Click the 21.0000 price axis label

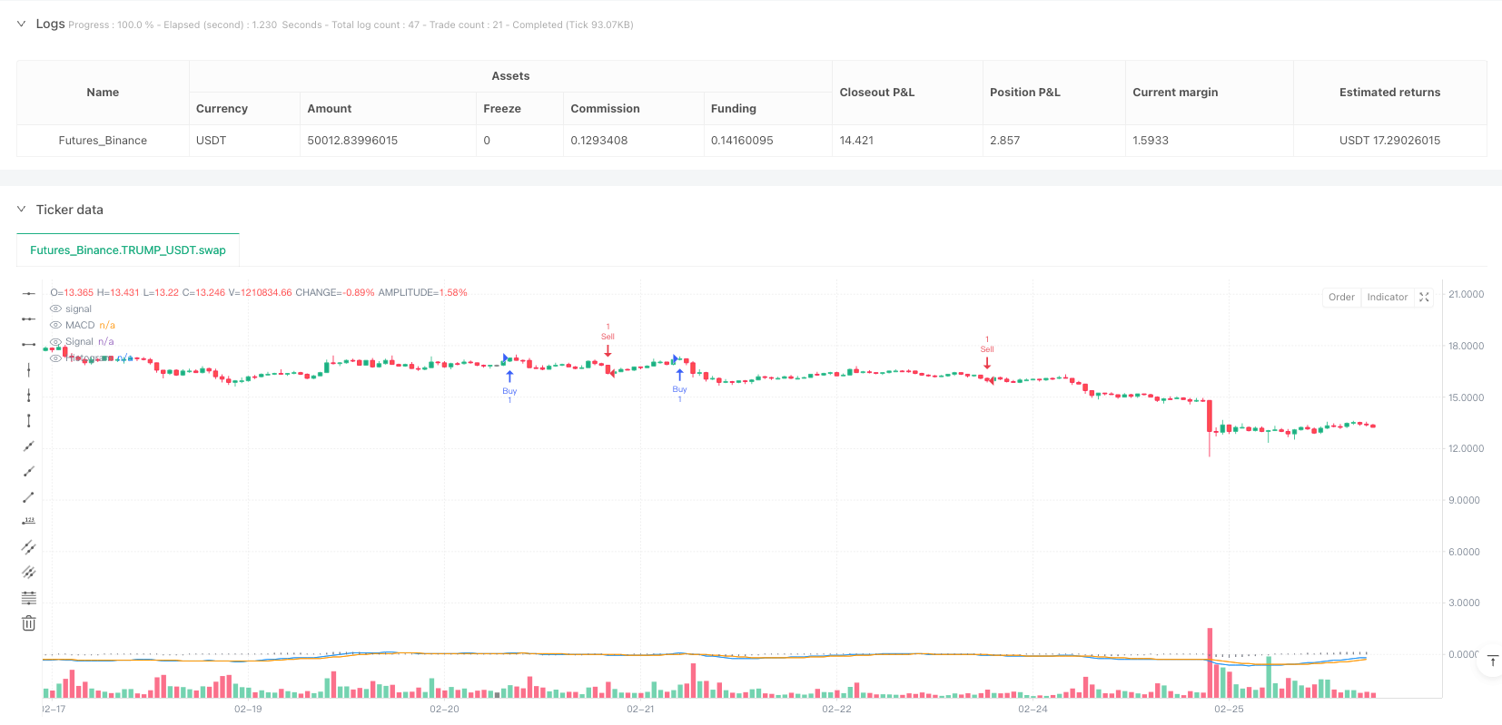tap(1466, 294)
